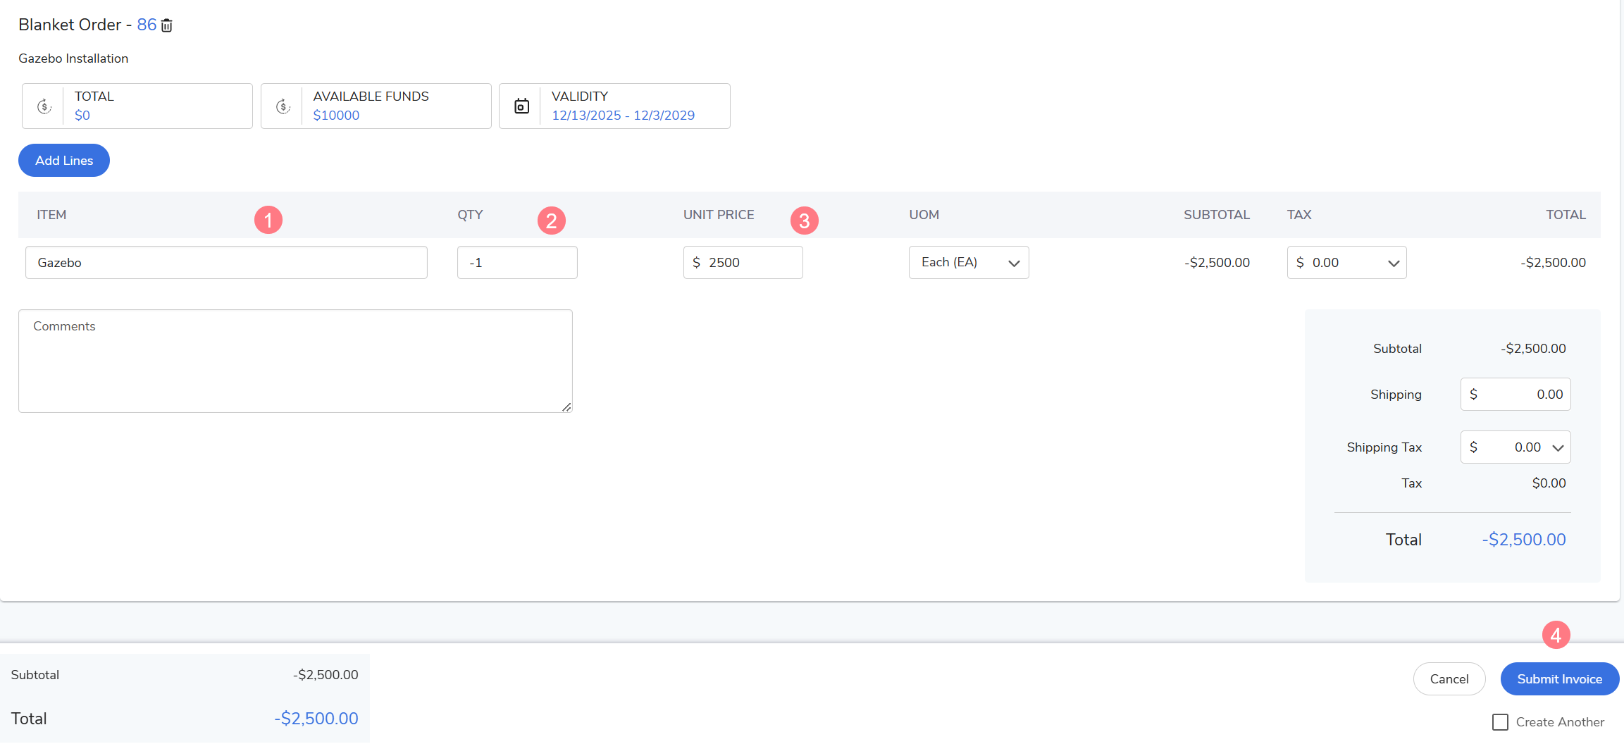The image size is (1624, 744).
Task: Click the Gazebo item name field
Action: point(226,263)
